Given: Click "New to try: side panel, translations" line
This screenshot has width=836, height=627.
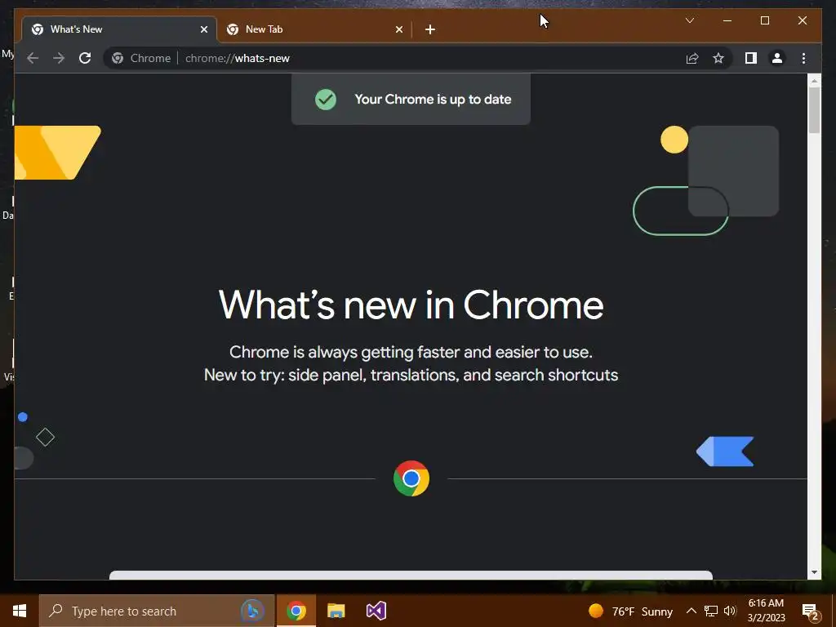Looking at the screenshot, I should [x=411, y=375].
